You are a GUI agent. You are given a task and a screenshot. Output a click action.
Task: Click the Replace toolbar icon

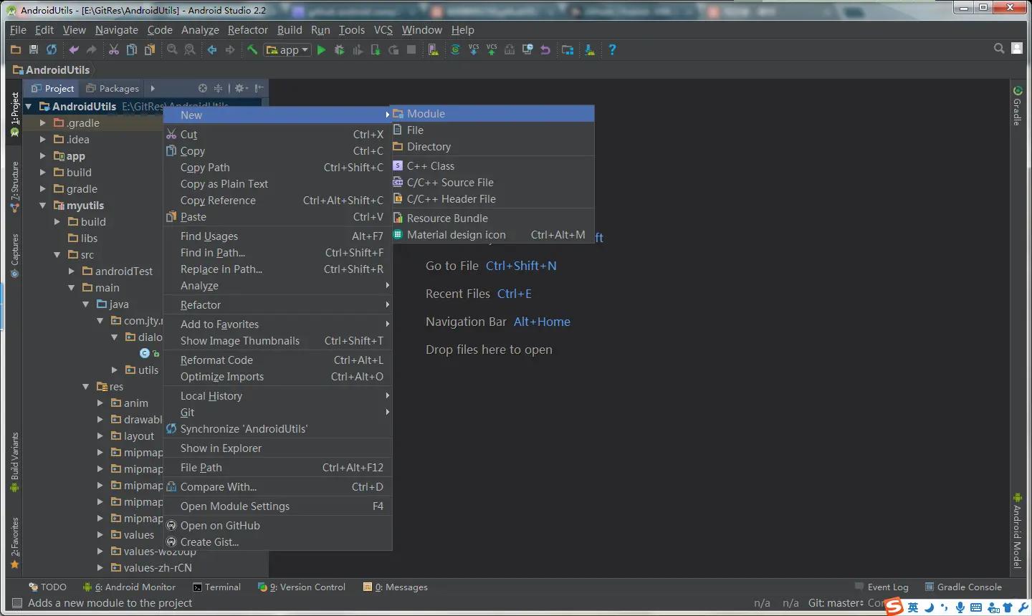coord(190,49)
